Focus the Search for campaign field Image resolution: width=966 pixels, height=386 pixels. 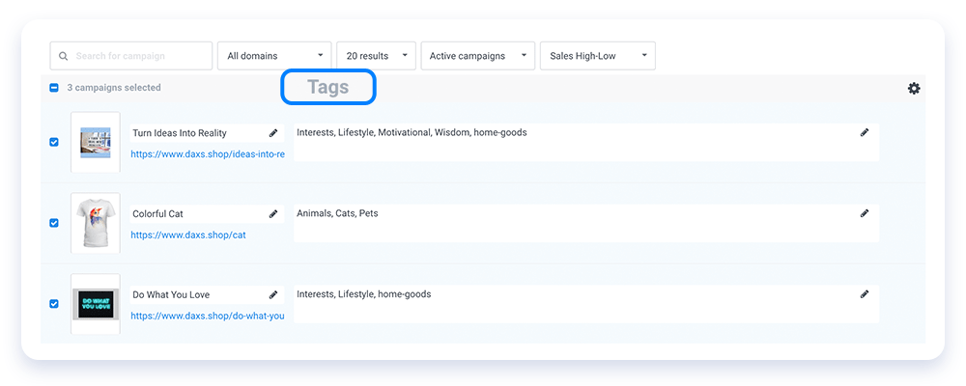(131, 56)
